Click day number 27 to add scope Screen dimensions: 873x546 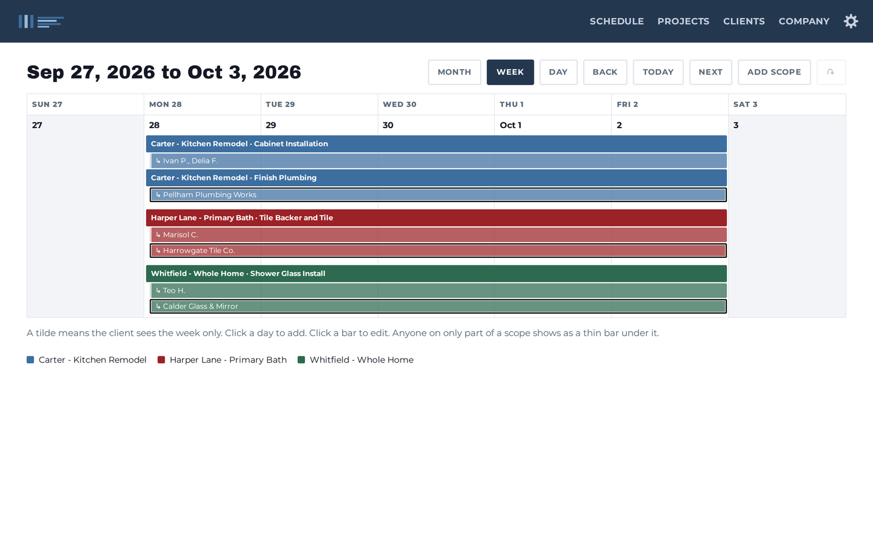(37, 125)
